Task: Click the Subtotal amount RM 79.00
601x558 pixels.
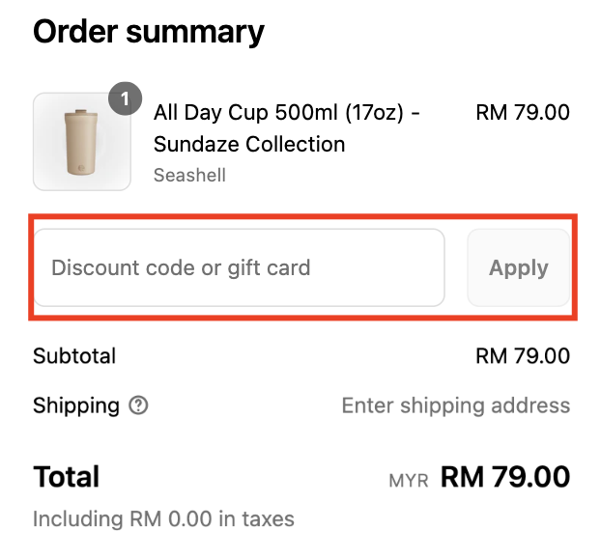Action: [x=523, y=355]
